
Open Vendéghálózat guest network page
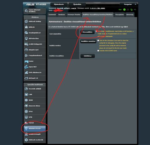point(35,33)
